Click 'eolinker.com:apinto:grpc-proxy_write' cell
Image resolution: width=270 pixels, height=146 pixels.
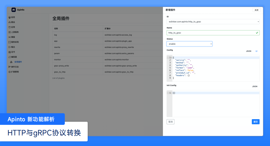(133, 66)
